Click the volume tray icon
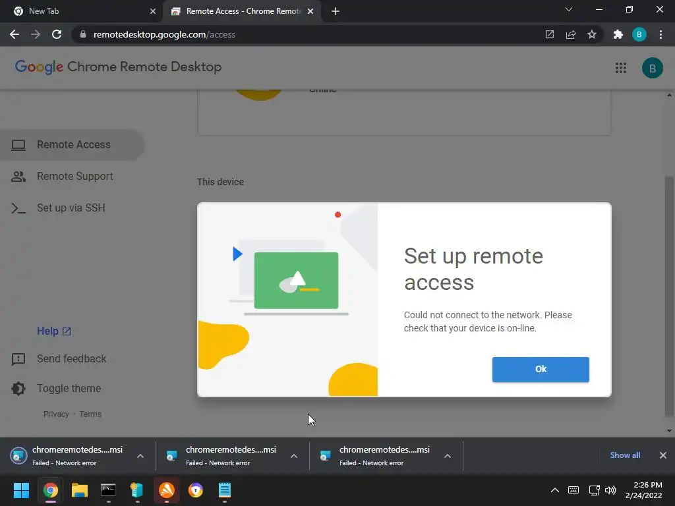 [610, 490]
